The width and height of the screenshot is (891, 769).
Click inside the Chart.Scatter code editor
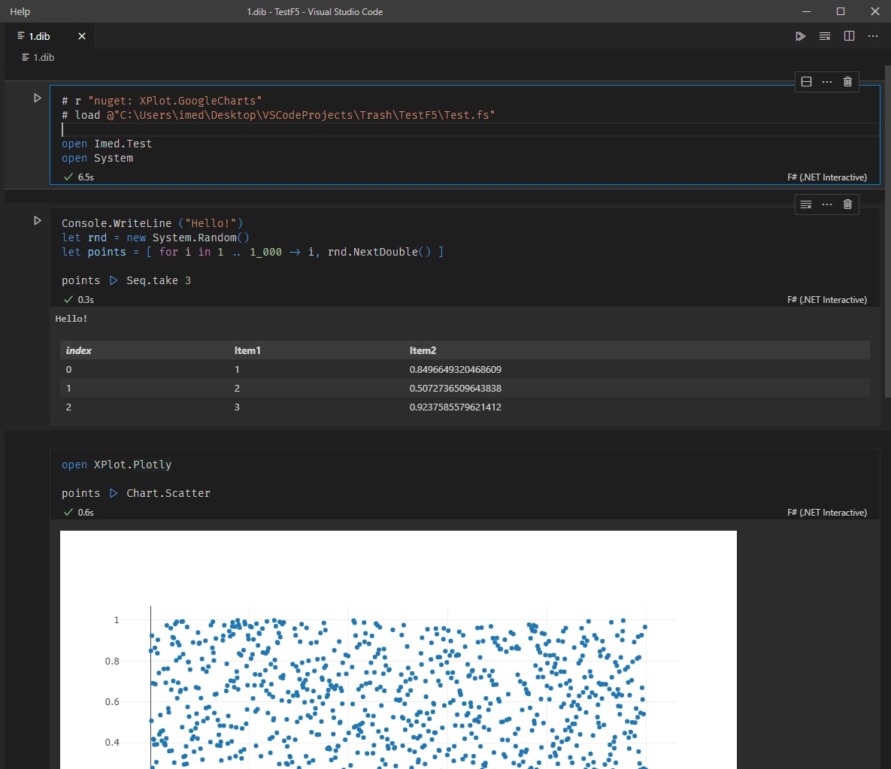(x=465, y=479)
